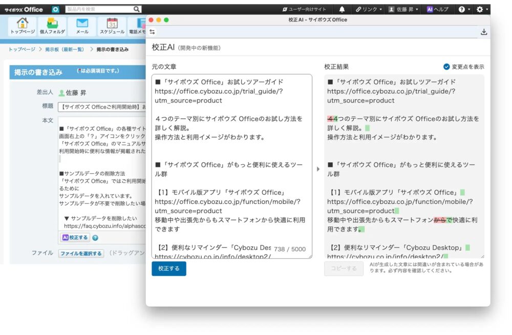Go to ユーザー向けサイト in top bar
Screen dimensions: 512x335
point(304,9)
